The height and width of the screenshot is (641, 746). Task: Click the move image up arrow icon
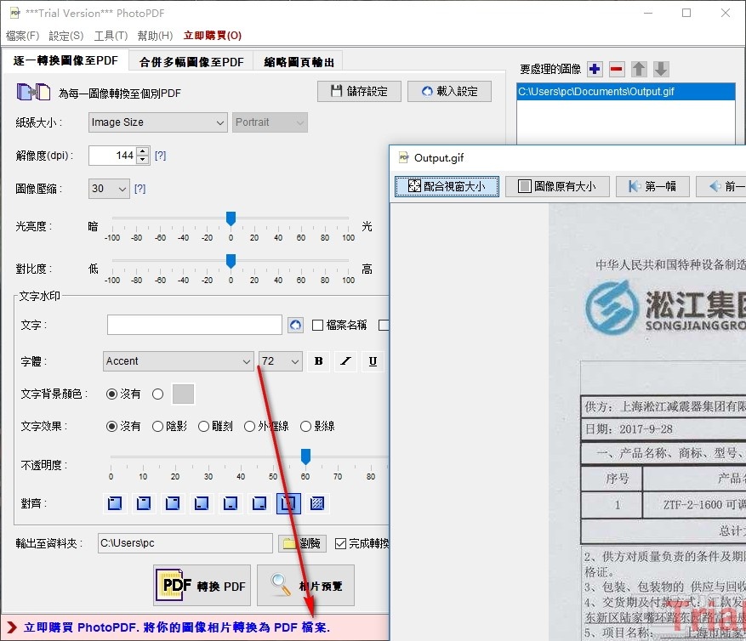click(638, 69)
